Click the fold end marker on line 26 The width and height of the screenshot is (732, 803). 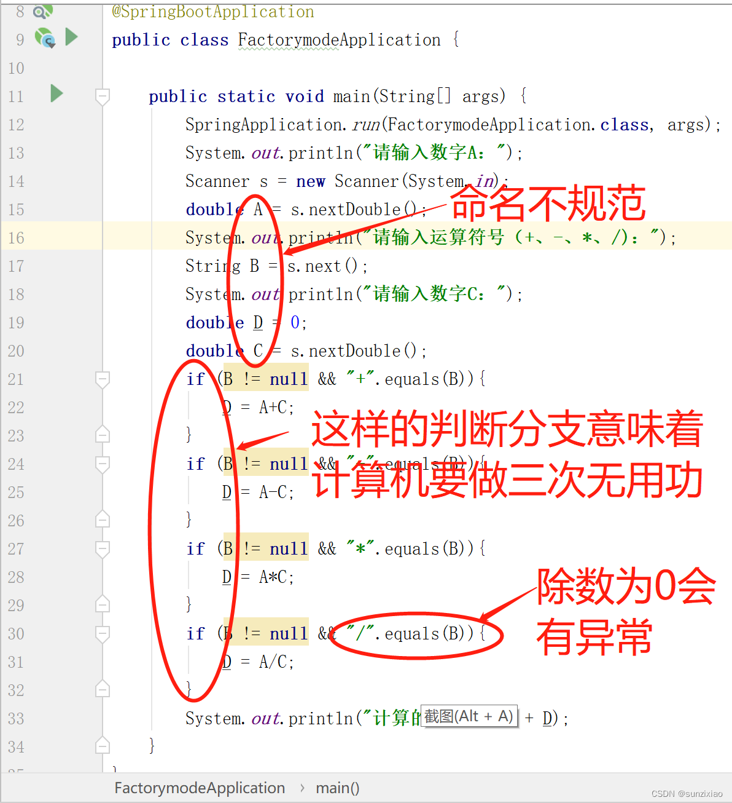pyautogui.click(x=103, y=520)
